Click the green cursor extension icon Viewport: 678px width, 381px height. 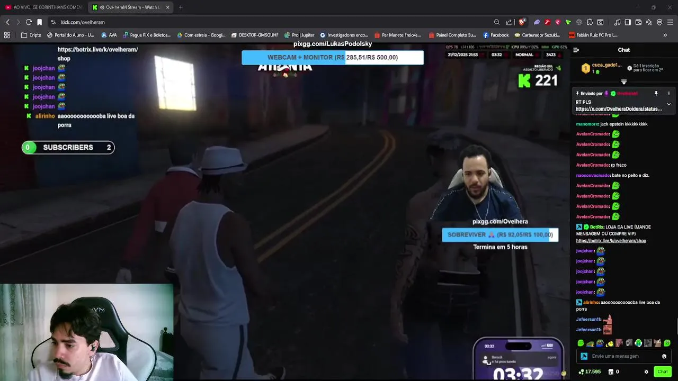pyautogui.click(x=568, y=22)
